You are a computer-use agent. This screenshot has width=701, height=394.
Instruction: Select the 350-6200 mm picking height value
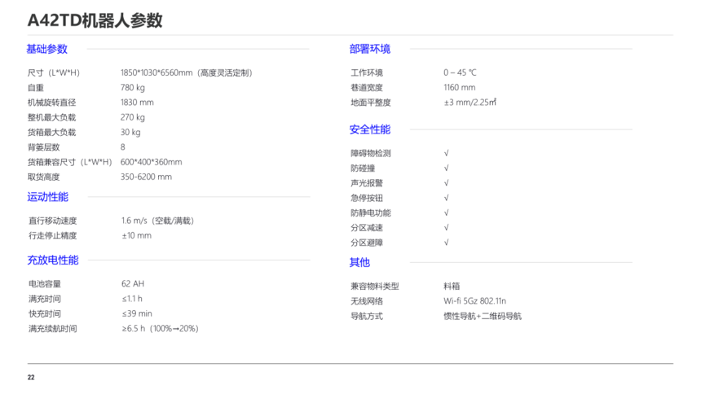[x=147, y=177]
